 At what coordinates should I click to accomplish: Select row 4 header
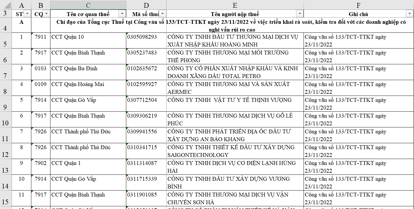(6, 25)
